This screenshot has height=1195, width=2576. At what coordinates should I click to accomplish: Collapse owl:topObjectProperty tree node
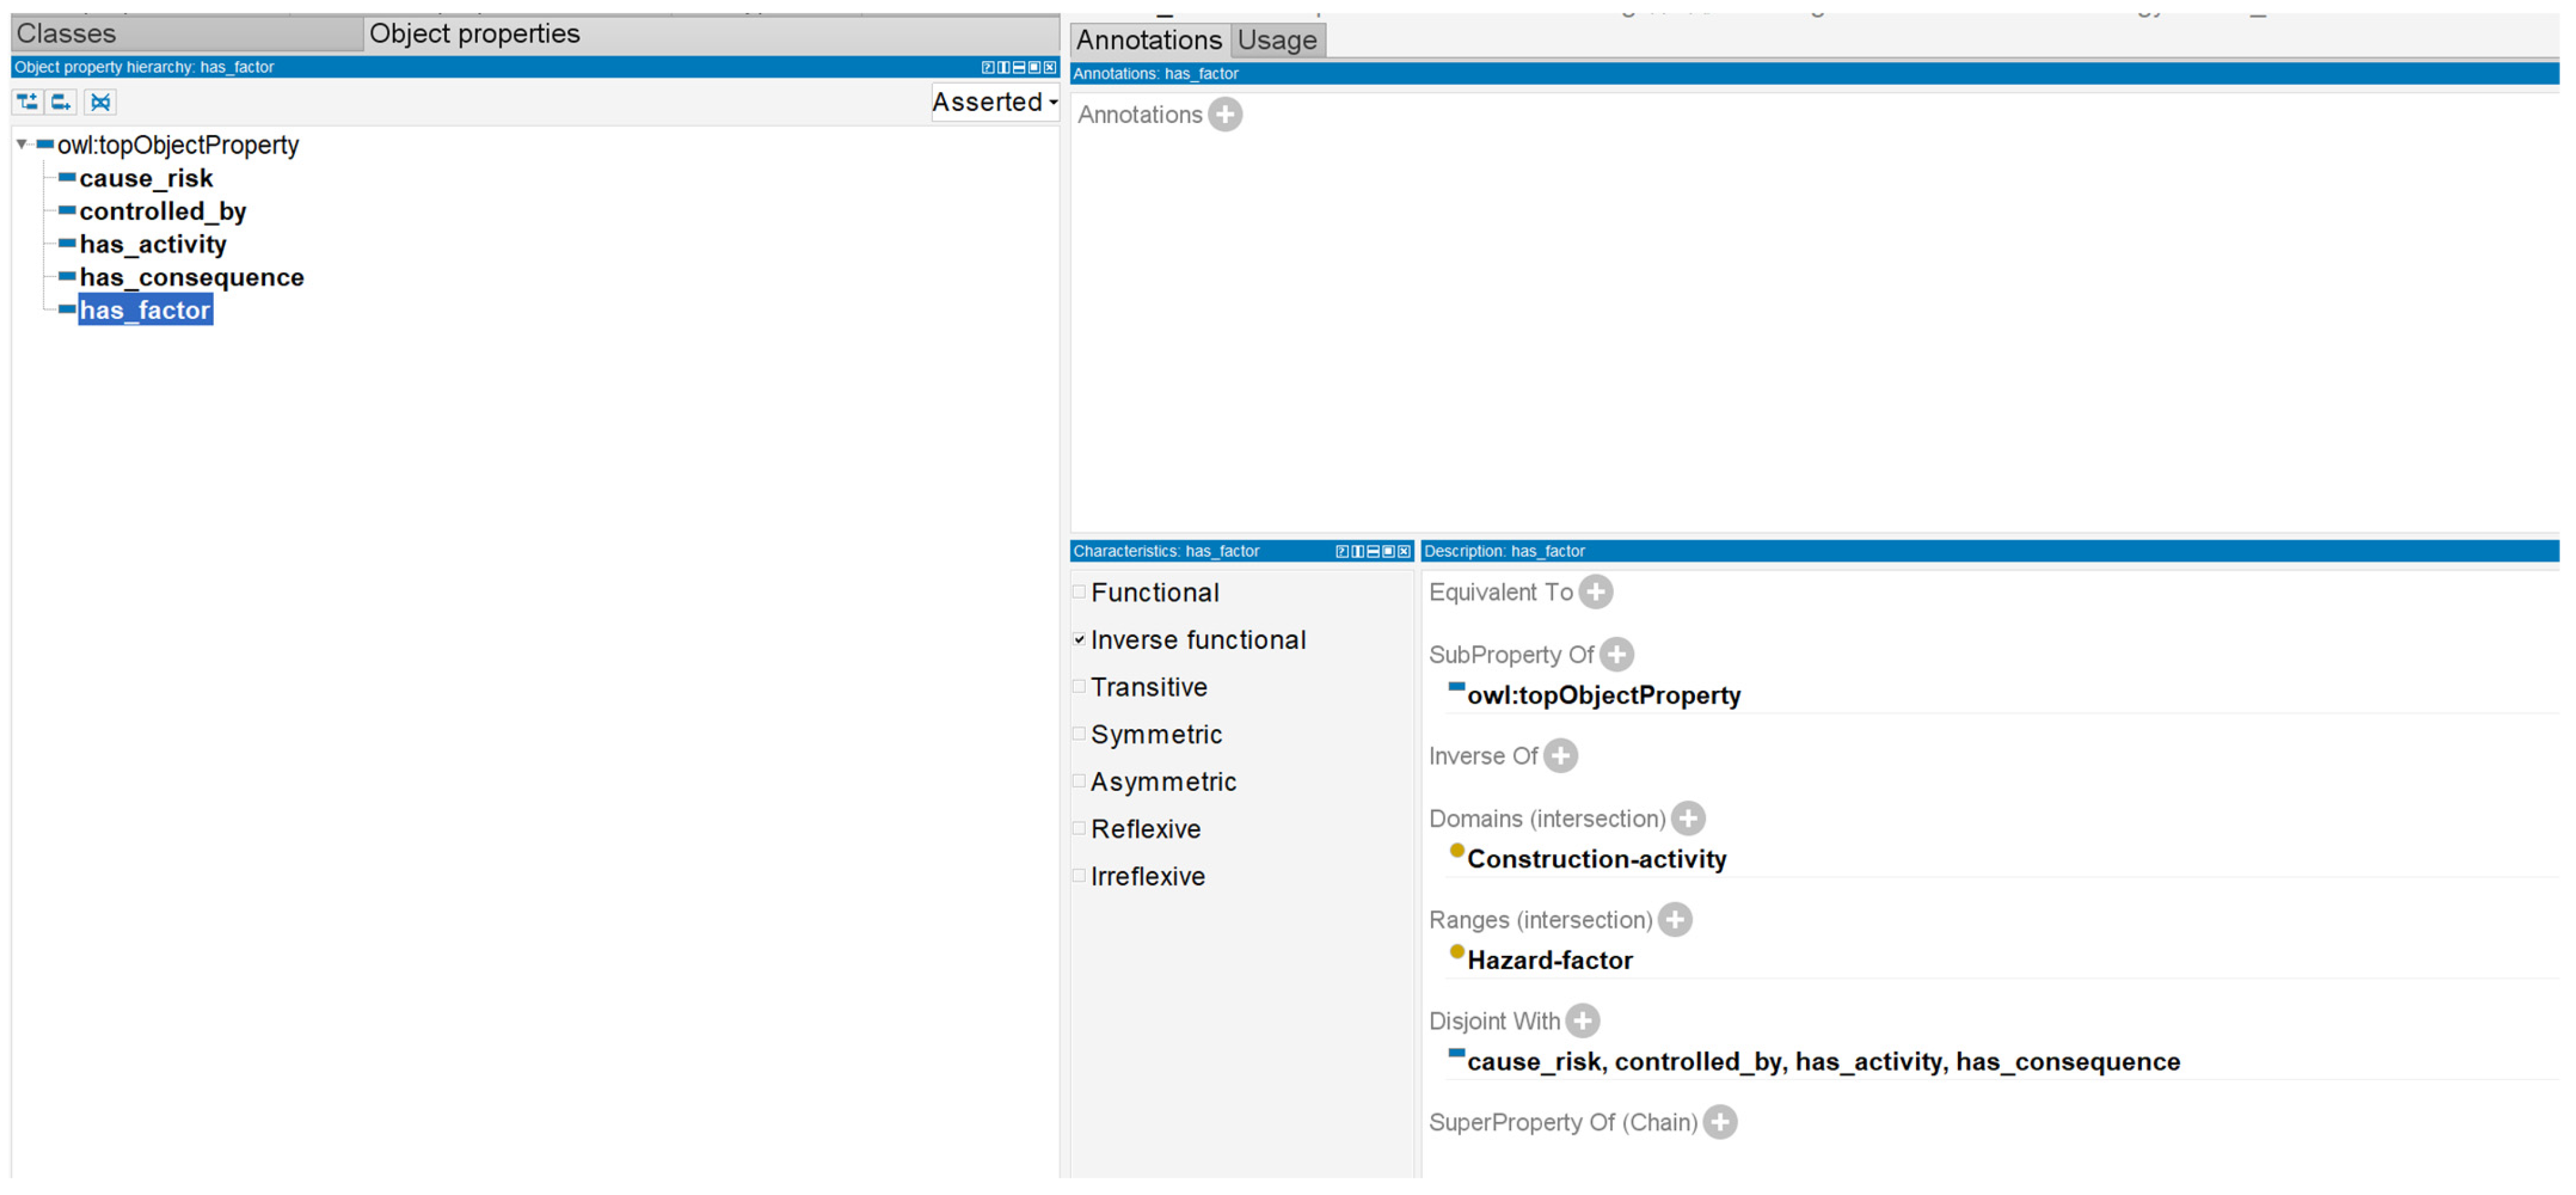click(x=22, y=145)
